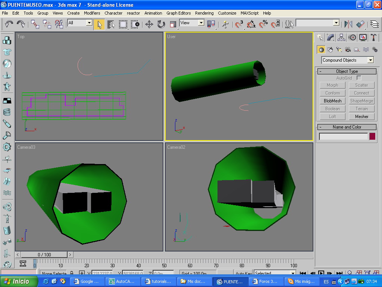Select Helpers category icon
This screenshot has width=382, height=287.
pyautogui.click(x=357, y=50)
